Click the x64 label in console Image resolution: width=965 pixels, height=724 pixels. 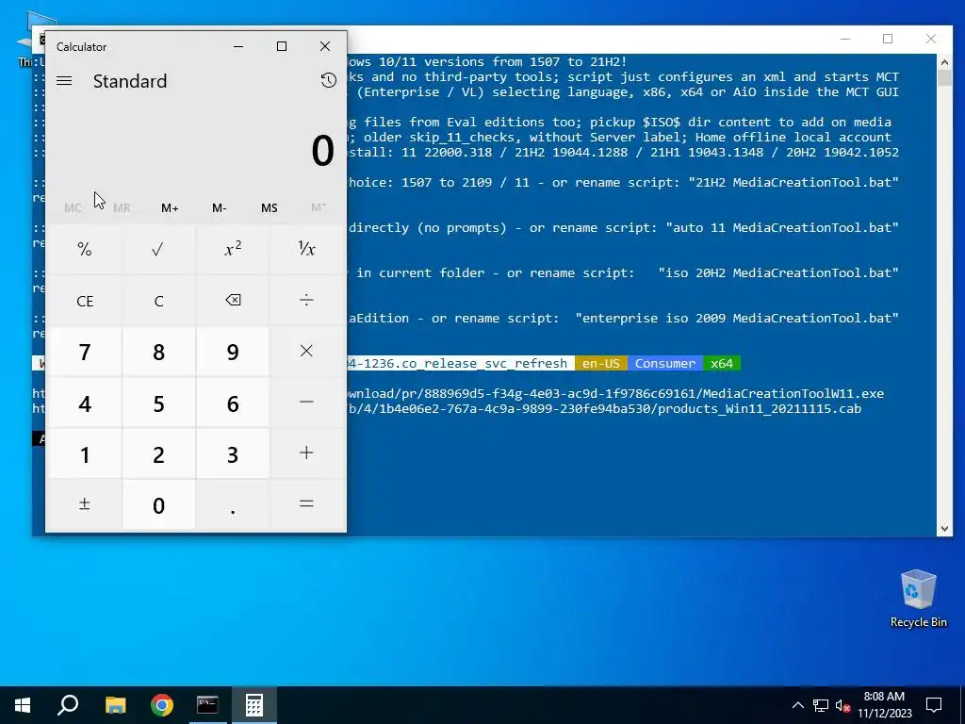coord(722,363)
